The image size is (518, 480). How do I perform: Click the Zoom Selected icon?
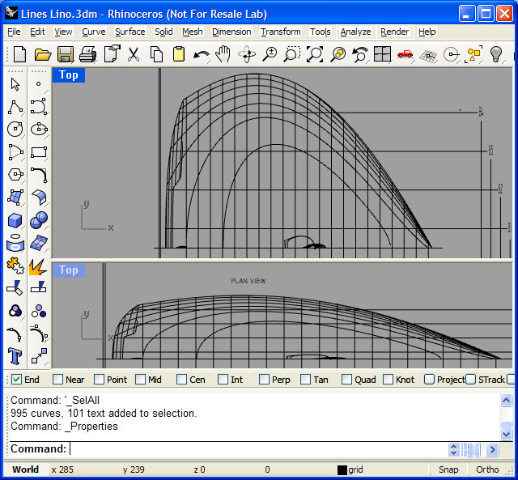[338, 54]
